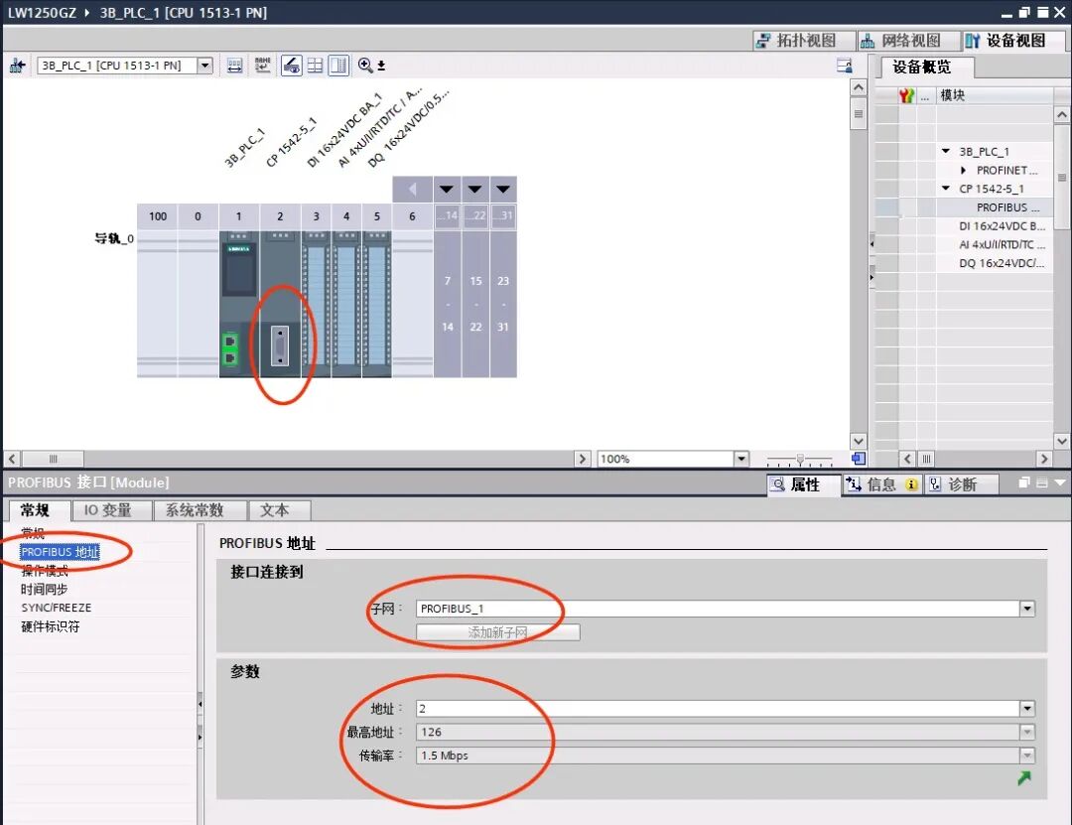Expand the PROFINET node in device overview
The image size is (1072, 825).
963,171
